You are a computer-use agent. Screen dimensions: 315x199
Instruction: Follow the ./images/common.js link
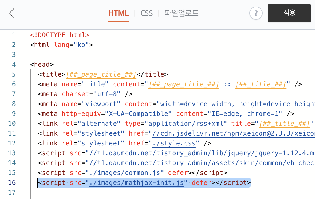pyautogui.click(x=124, y=173)
